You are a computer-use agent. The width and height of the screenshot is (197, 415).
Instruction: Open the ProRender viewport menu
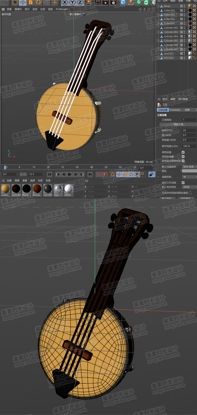tap(62, 9)
